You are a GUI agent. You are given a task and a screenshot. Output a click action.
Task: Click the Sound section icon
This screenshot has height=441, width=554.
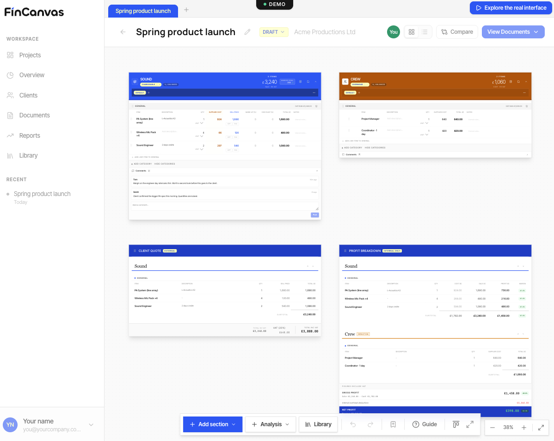[135, 81]
